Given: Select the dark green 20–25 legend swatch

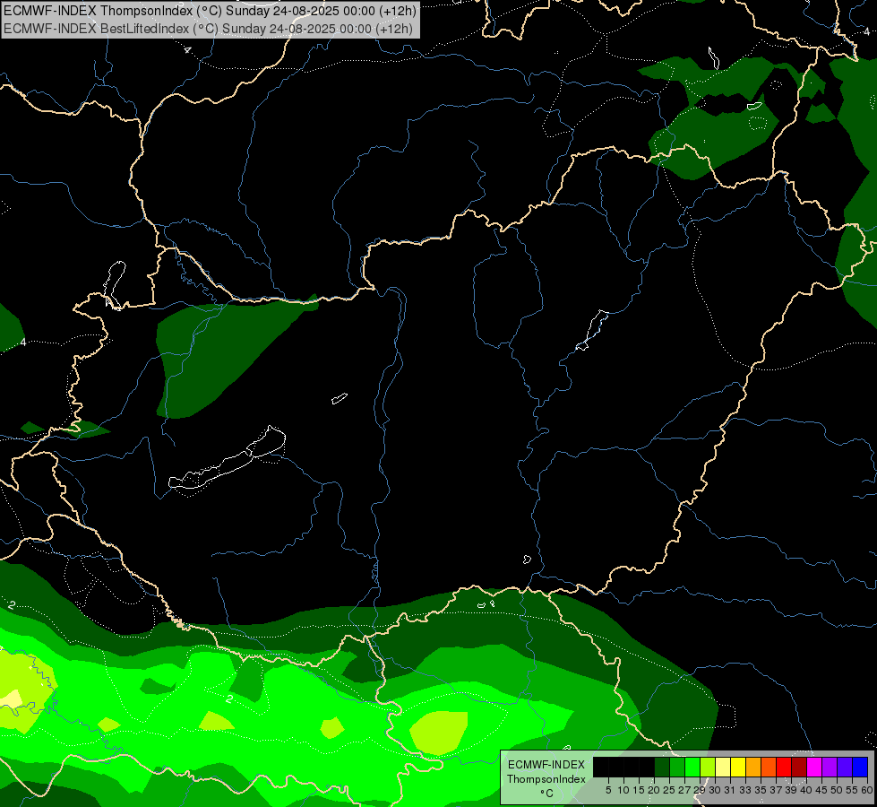Looking at the screenshot, I should pos(662,767).
